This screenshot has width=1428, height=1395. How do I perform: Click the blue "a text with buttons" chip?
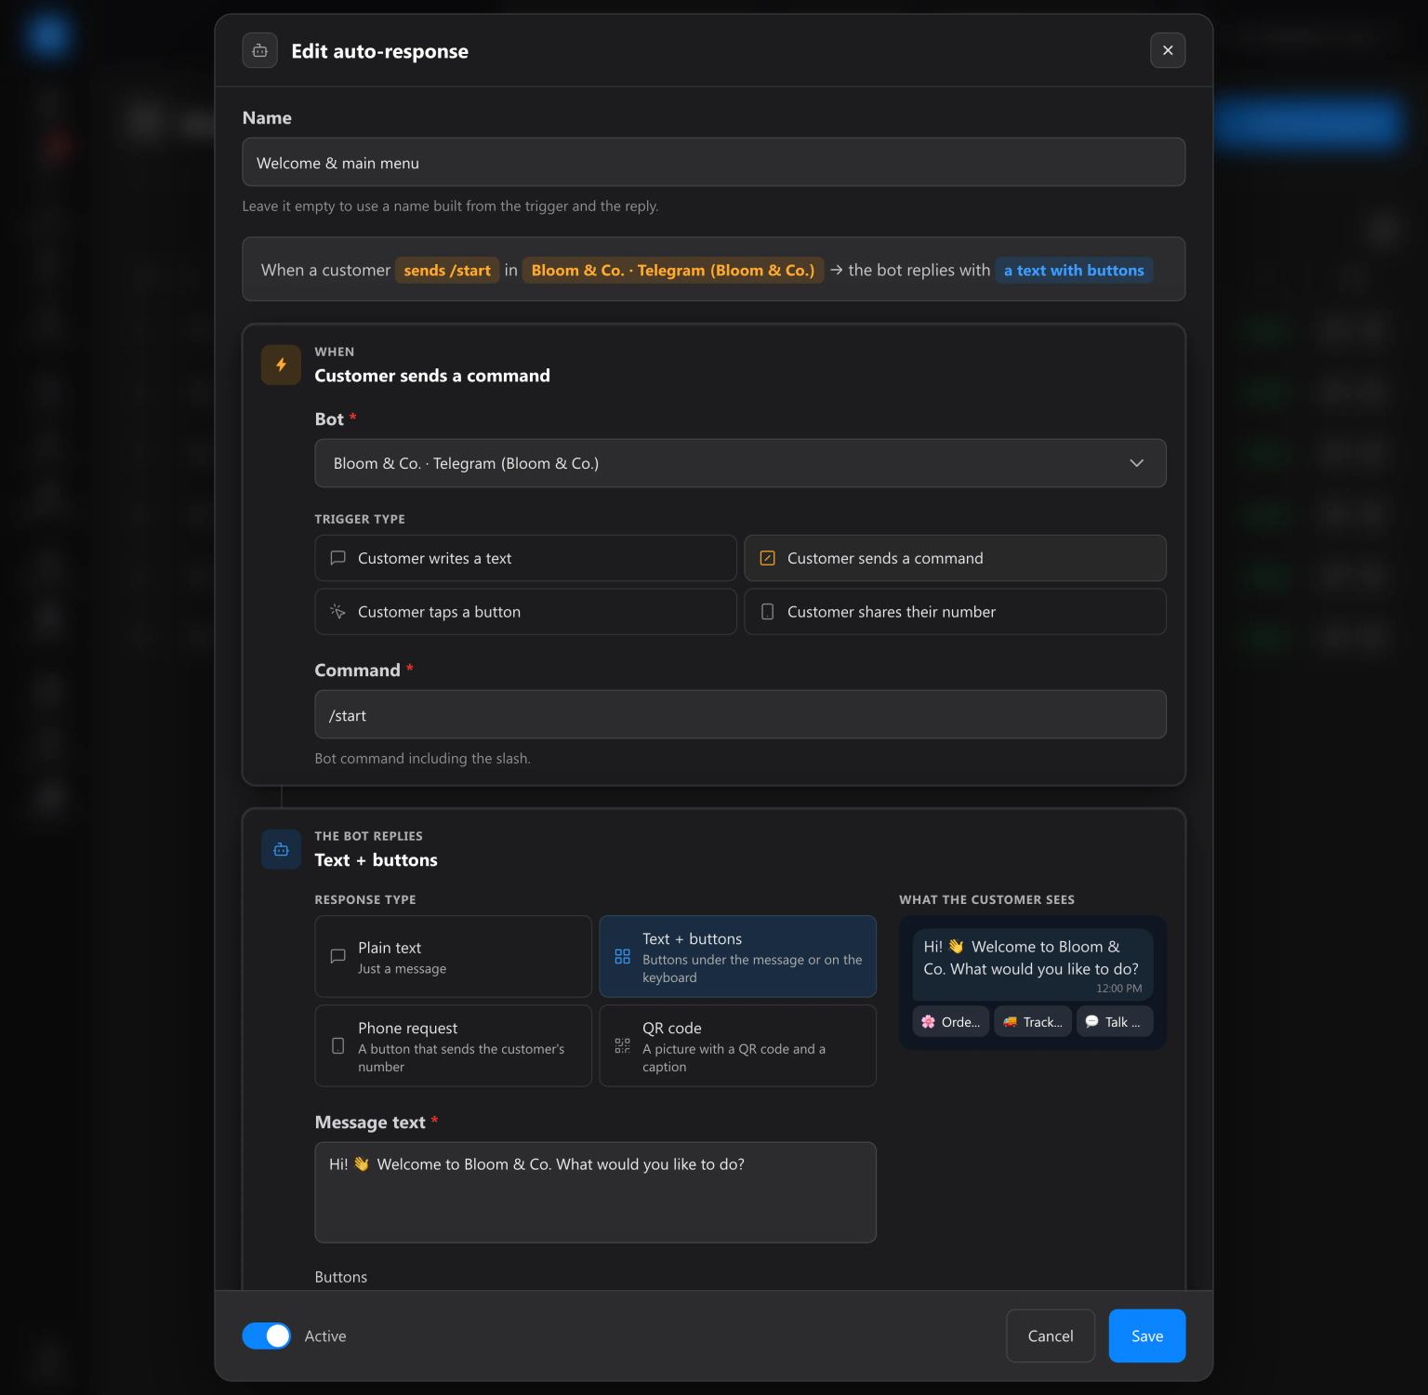(1074, 270)
